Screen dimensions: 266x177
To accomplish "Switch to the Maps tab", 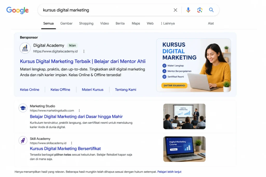I will [x=136, y=24].
